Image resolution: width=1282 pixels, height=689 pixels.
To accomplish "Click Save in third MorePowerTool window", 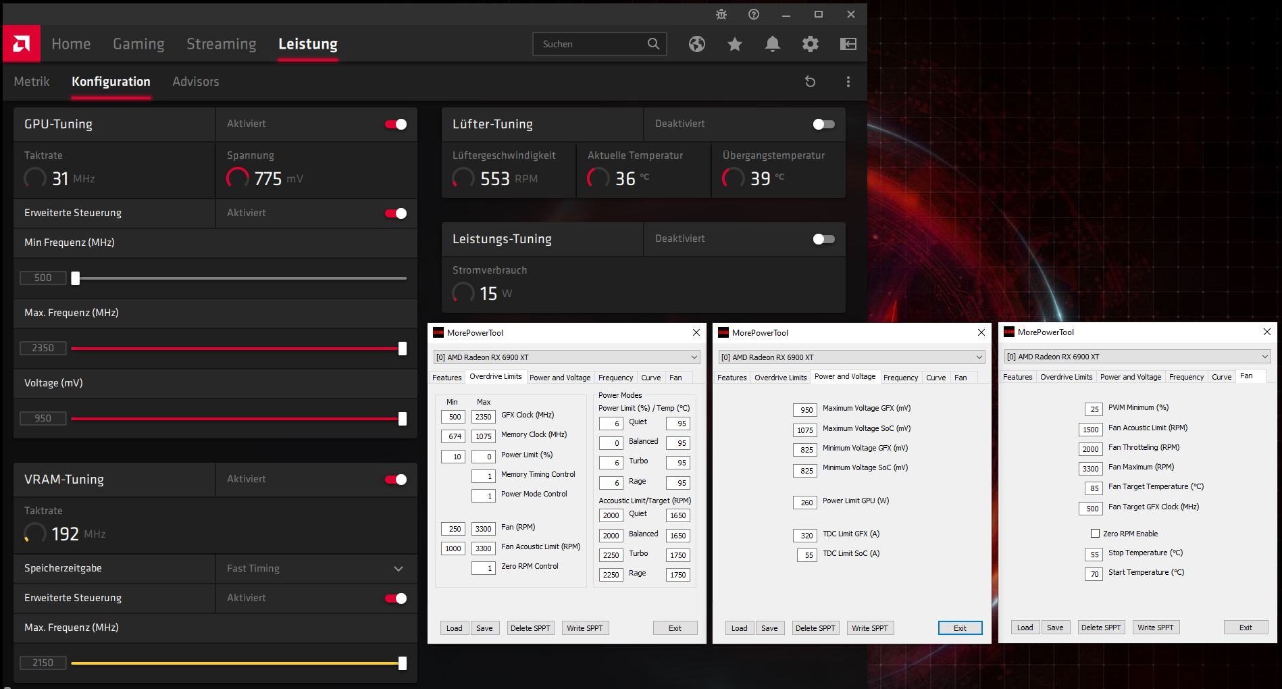I will (x=1055, y=628).
